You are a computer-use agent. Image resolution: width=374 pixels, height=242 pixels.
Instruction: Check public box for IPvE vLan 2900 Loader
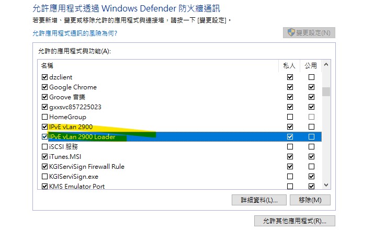click(x=312, y=137)
